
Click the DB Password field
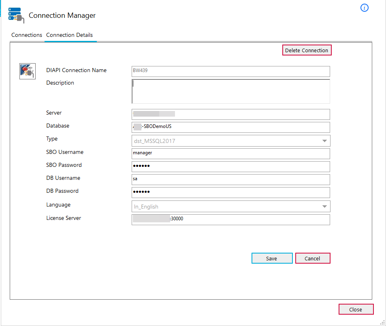pyautogui.click(x=231, y=192)
